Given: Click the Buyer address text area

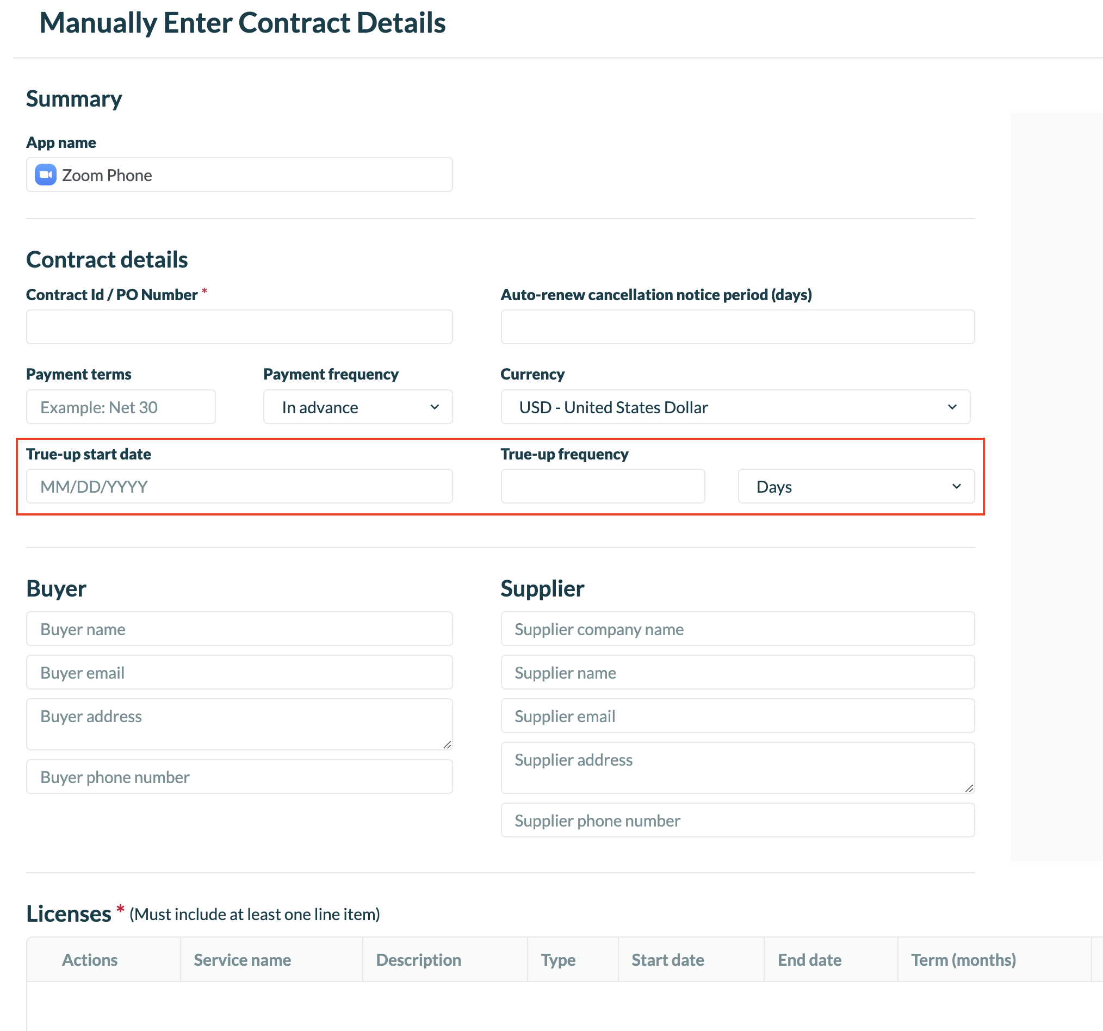Looking at the screenshot, I should pyautogui.click(x=239, y=724).
